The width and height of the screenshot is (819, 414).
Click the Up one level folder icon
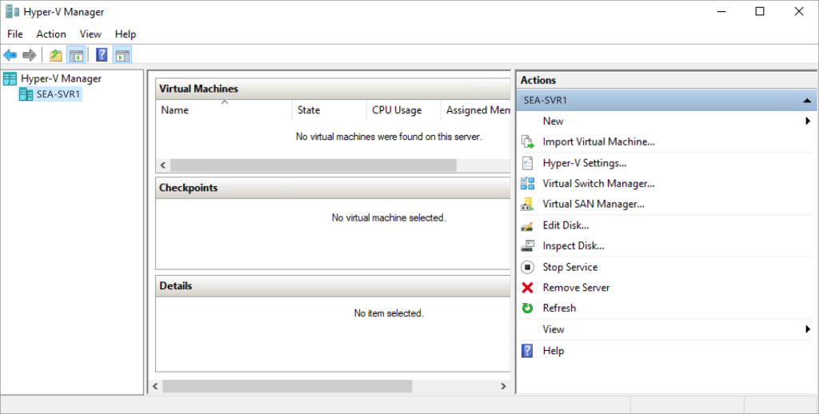click(x=56, y=55)
